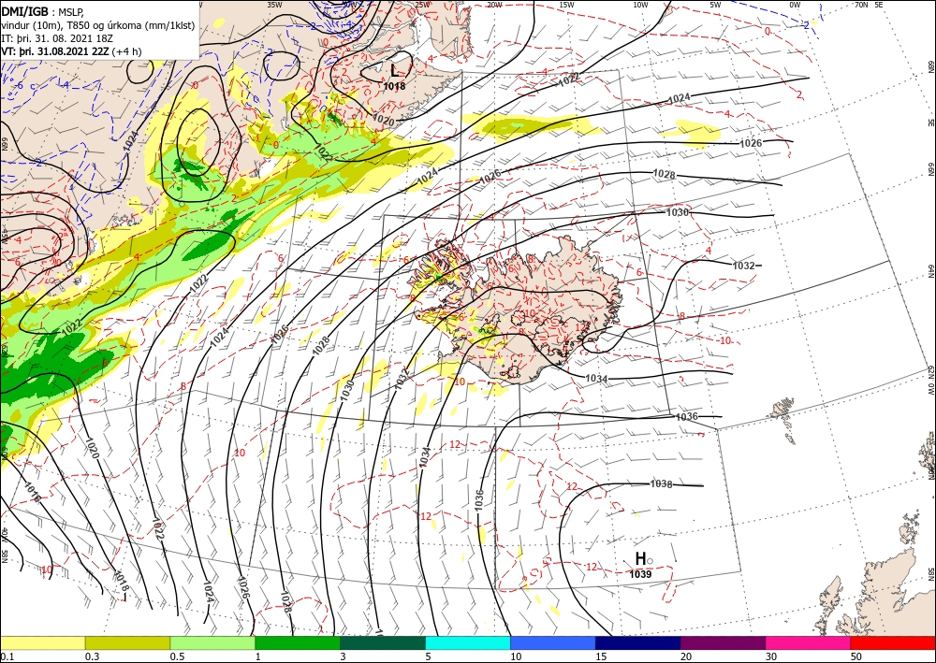Click the yellow 0.1–0.3 legend swatch

click(x=42, y=642)
